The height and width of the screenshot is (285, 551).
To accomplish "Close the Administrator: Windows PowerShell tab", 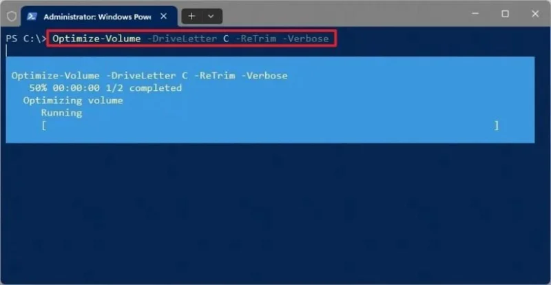I will point(163,16).
